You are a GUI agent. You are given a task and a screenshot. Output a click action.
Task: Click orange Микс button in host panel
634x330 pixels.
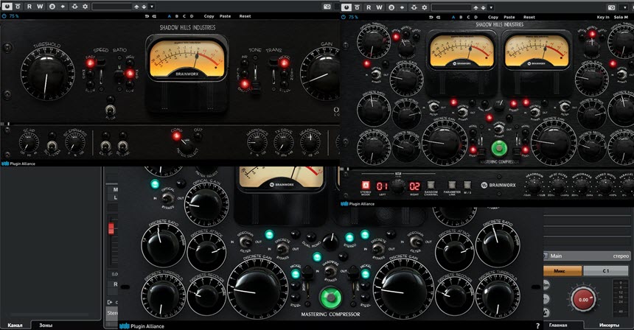coord(562,271)
